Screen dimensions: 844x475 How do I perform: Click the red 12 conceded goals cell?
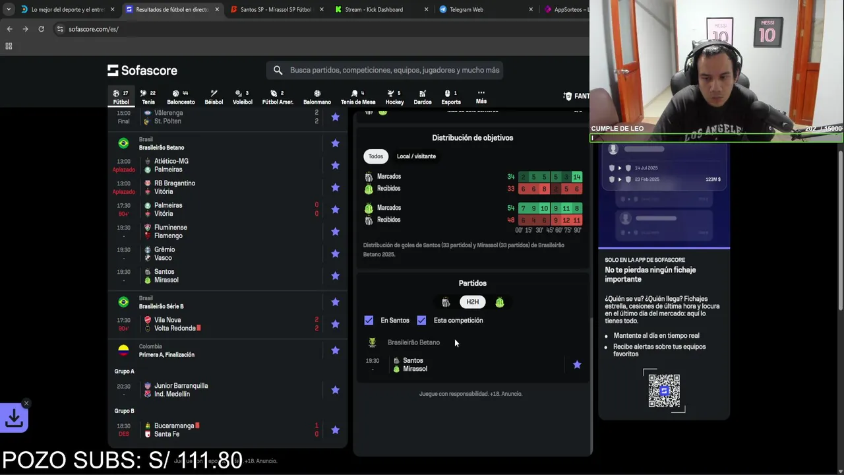click(566, 220)
